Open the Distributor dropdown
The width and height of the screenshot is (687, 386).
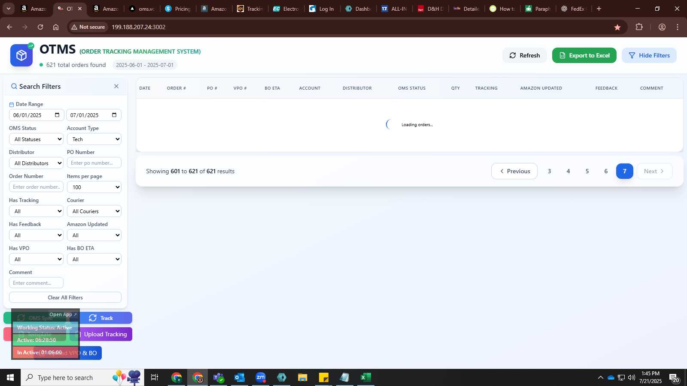point(36,163)
